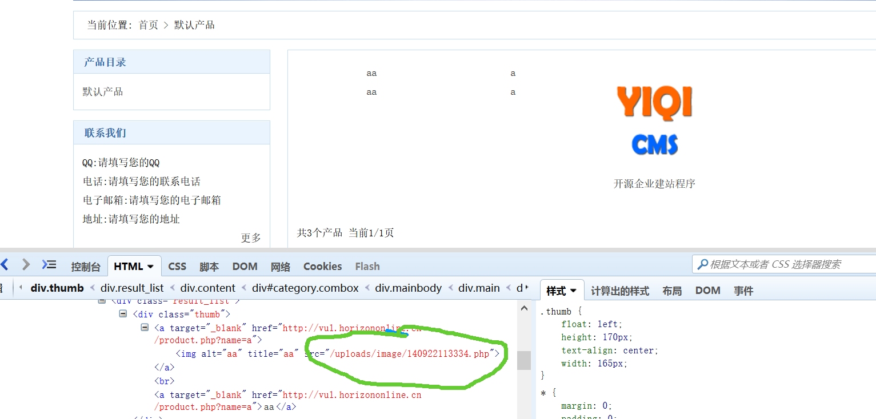Collapse the div class="thumb" node
Viewport: 876px width, 419px height.
(123, 314)
